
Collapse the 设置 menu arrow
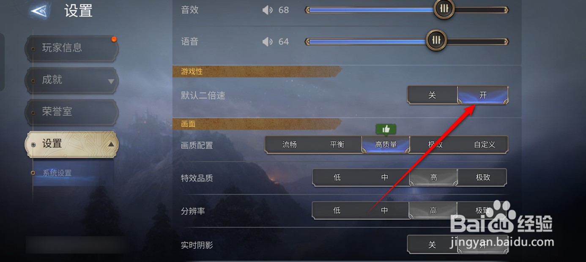click(111, 144)
